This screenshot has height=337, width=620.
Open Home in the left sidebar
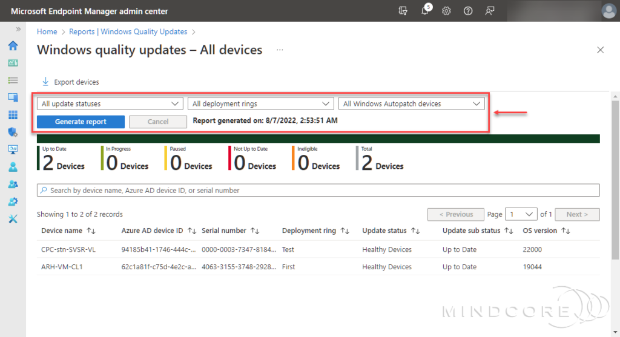coord(13,46)
